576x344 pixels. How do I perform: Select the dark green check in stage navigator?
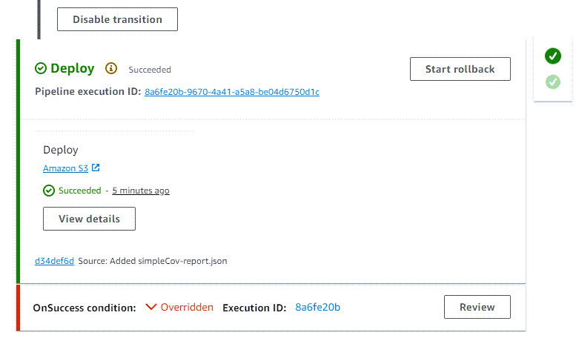tap(552, 56)
